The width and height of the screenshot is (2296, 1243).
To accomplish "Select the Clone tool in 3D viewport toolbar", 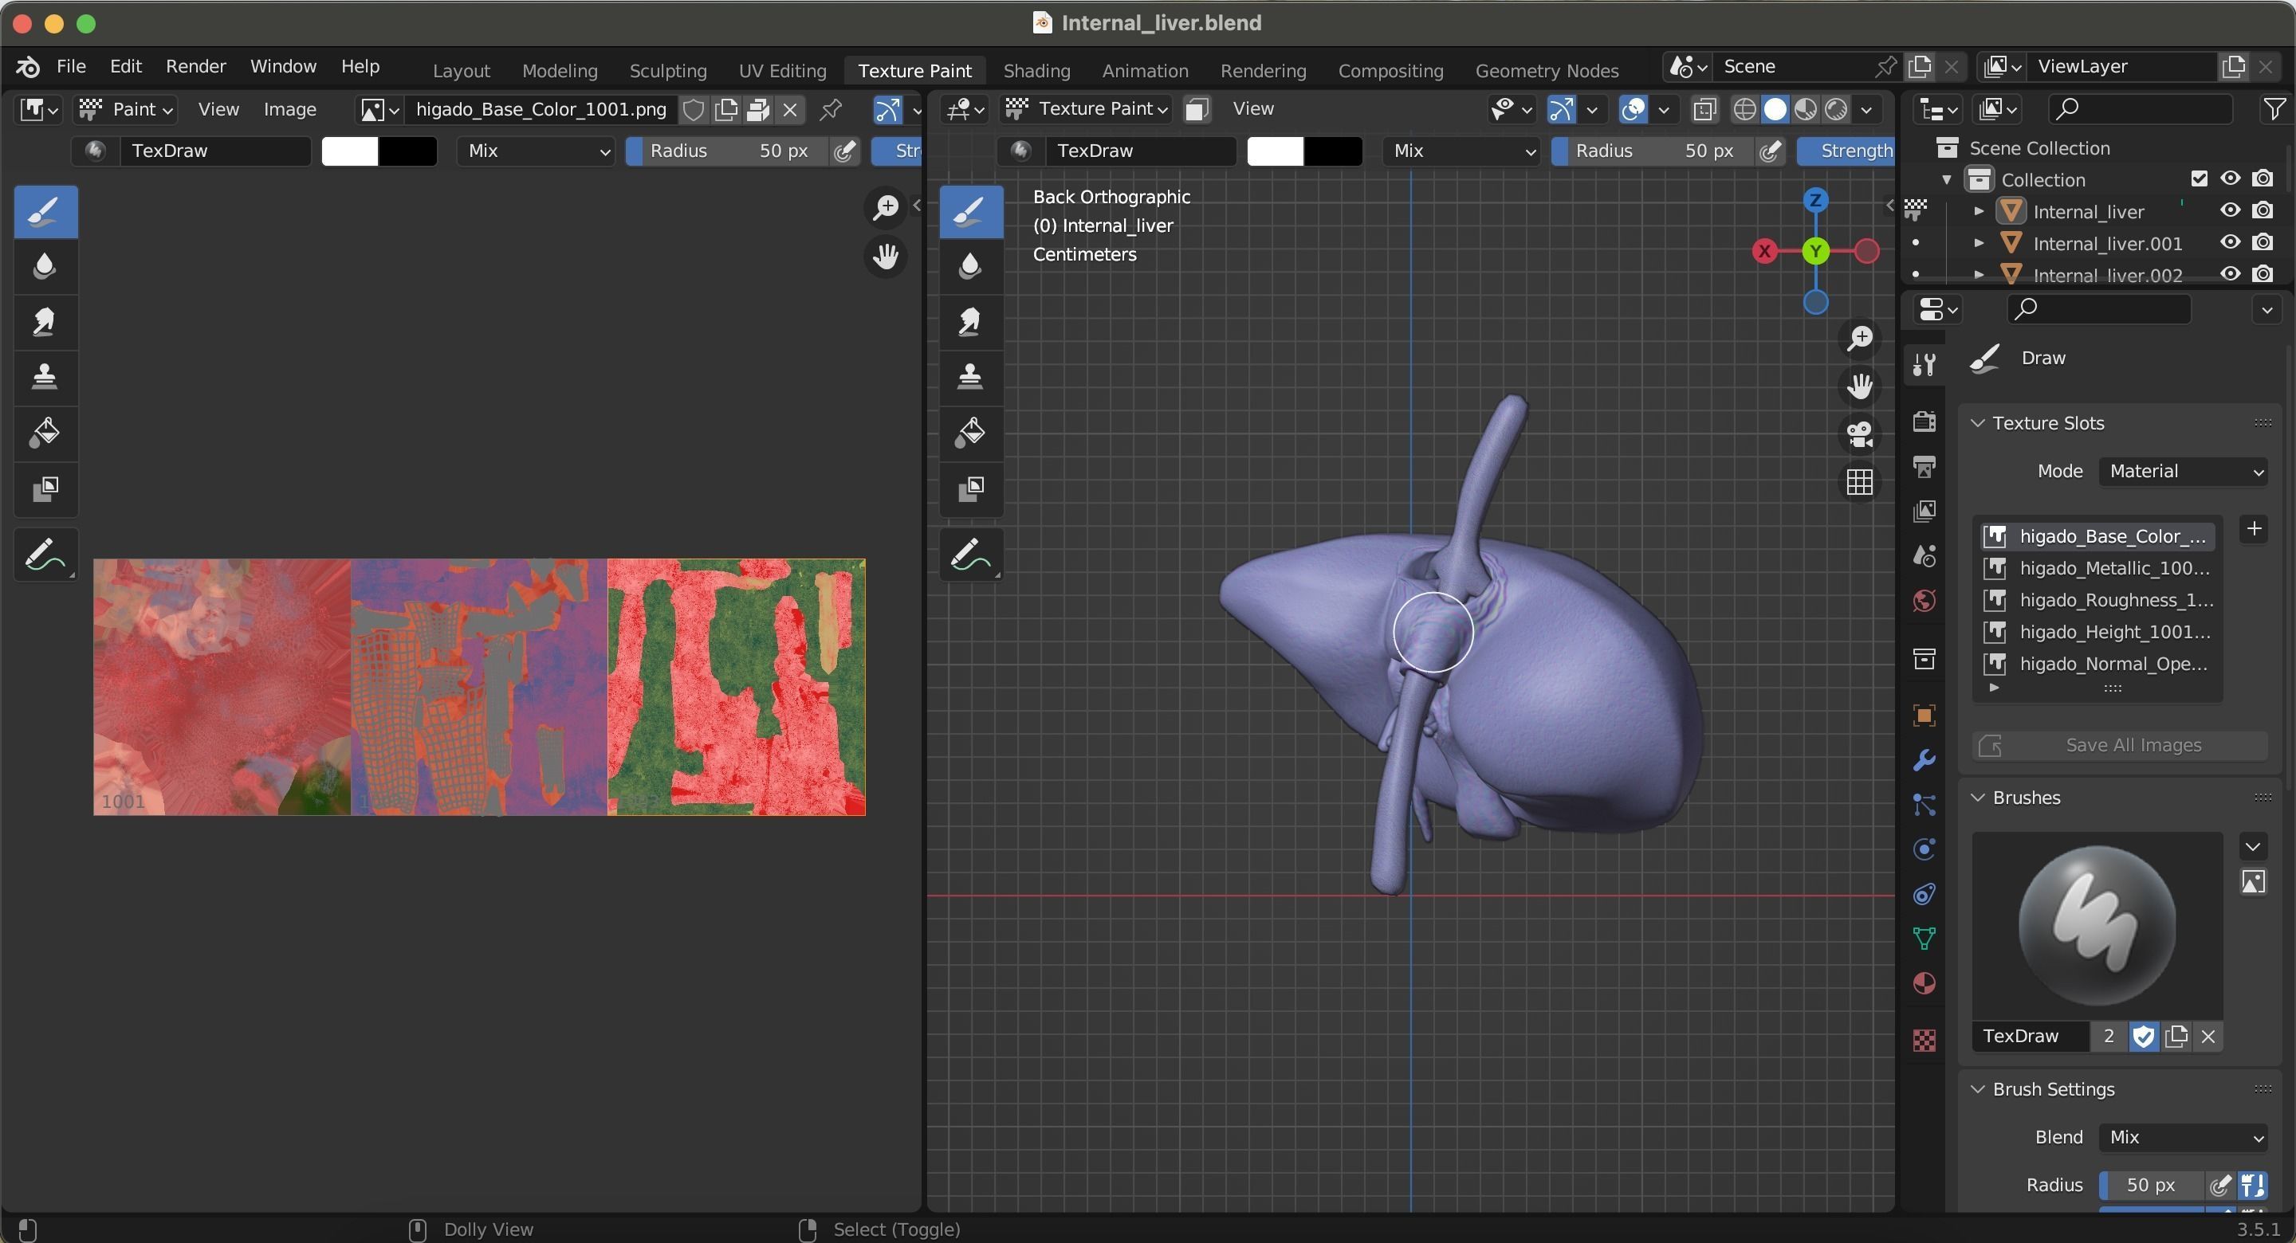I will (x=971, y=376).
